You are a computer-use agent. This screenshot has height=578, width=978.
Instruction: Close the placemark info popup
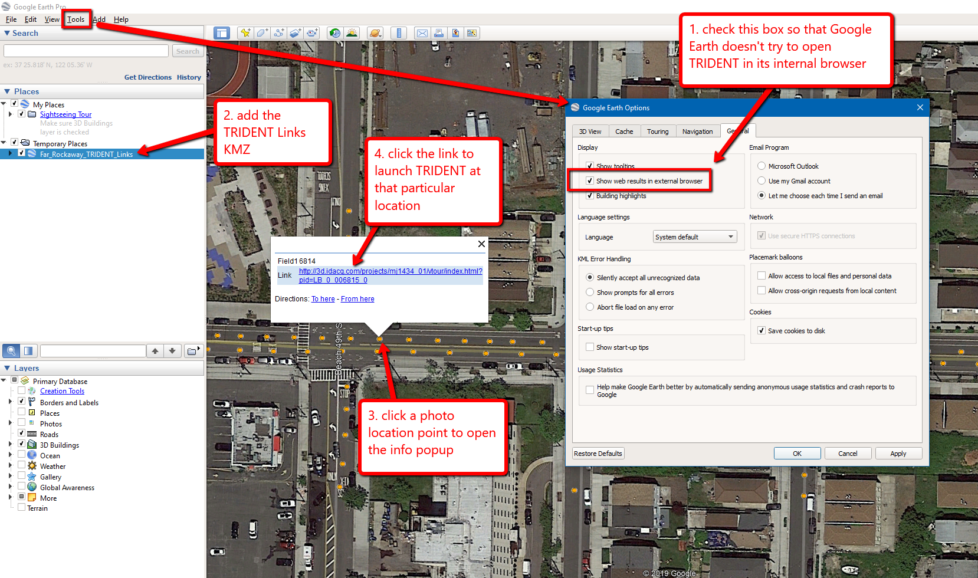(x=481, y=244)
